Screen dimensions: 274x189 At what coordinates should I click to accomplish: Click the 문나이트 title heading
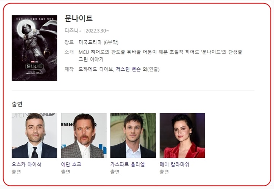point(78,18)
